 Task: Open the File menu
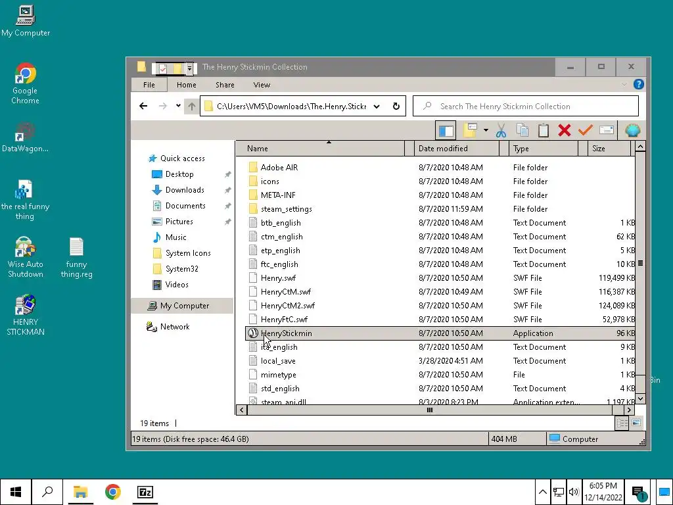pyautogui.click(x=149, y=85)
